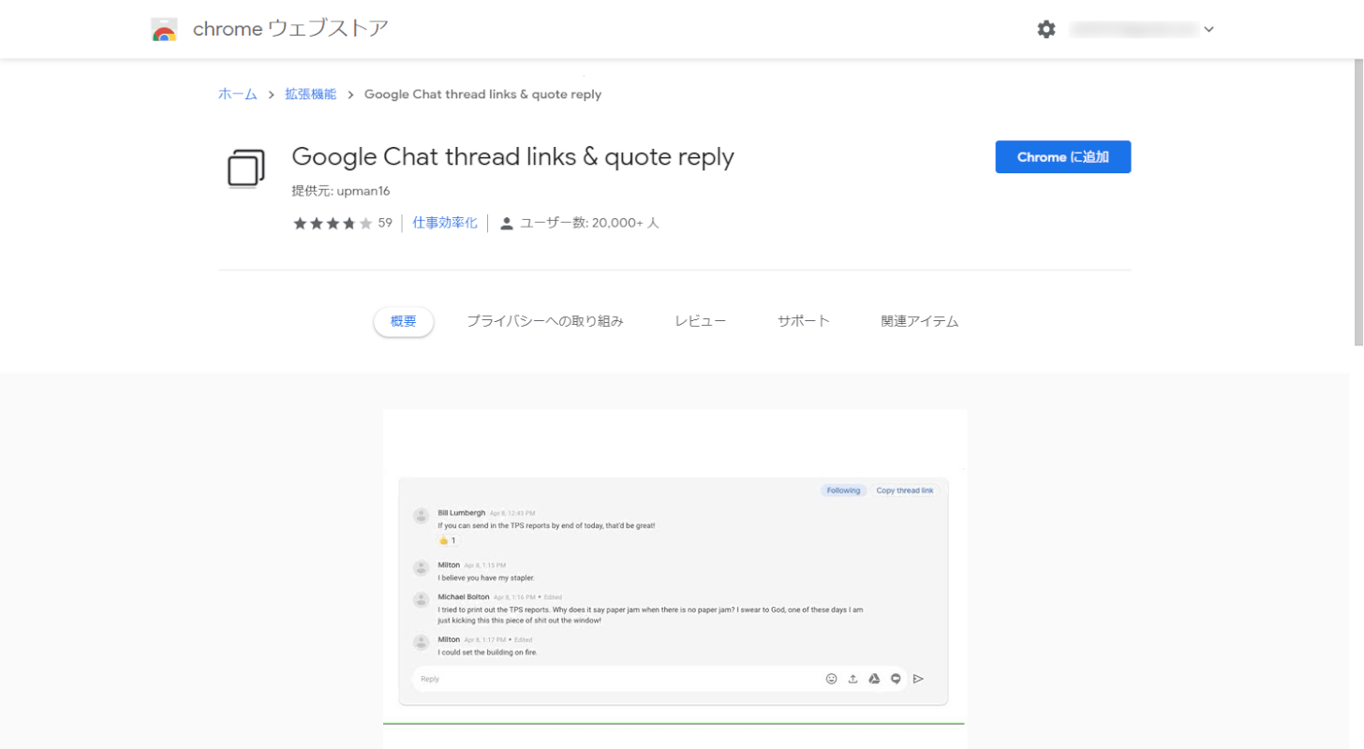Expand the account dropdown at top right
The height and width of the screenshot is (749, 1364).
[1208, 29]
